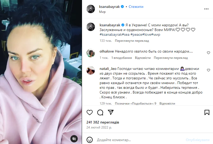Reply to olhalove's comment via Відповісти
Viewport: 213px width, 144px height.
(143, 58)
